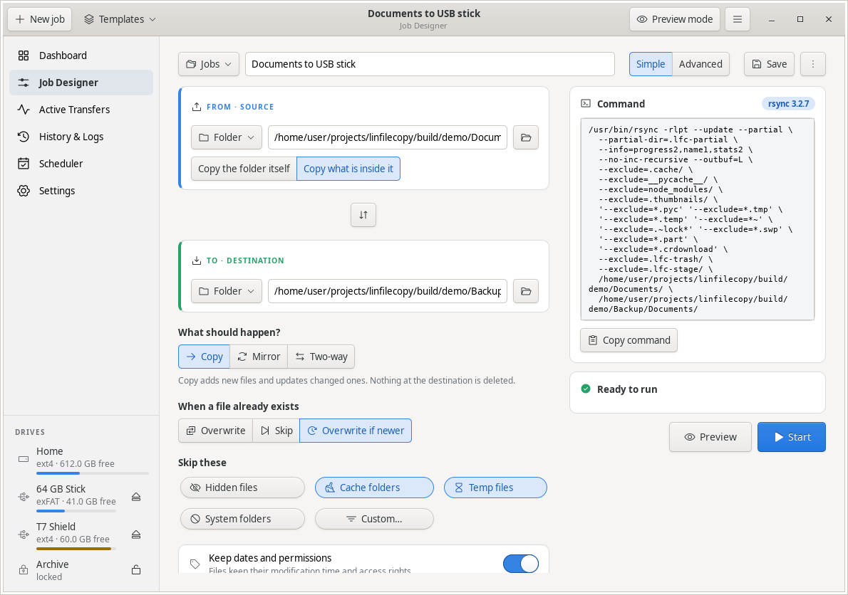Image resolution: width=848 pixels, height=595 pixels.
Task: Click the terminal icon next to Command
Action: coord(586,104)
